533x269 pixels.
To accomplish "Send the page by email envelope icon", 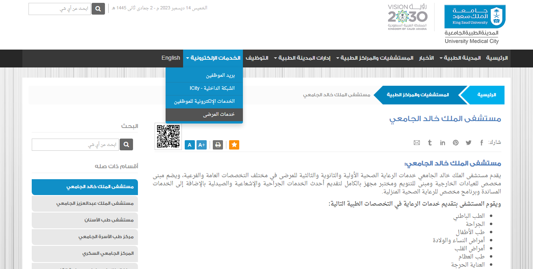I will 417,143.
